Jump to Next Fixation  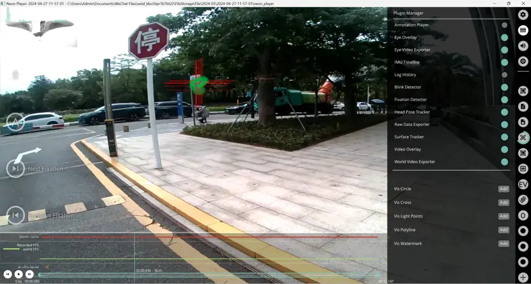point(16,169)
